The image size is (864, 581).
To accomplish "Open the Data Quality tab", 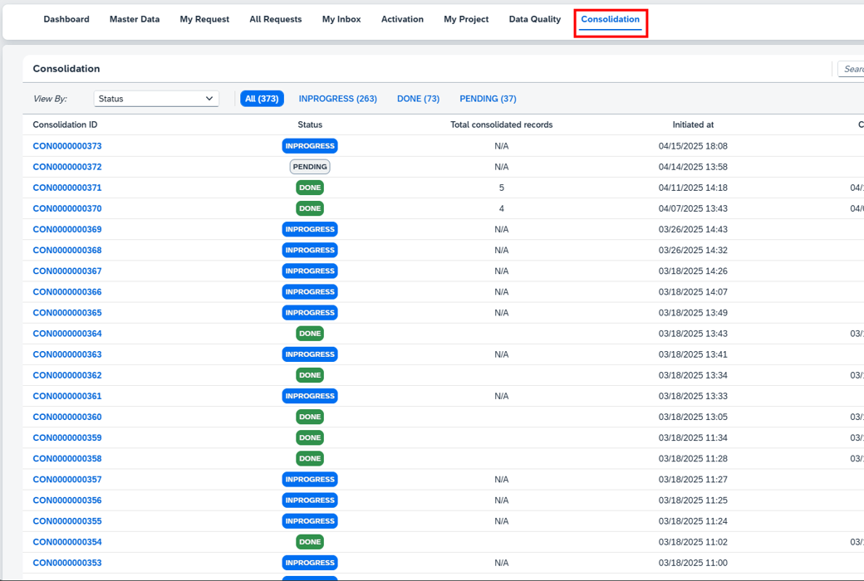I will 534,19.
